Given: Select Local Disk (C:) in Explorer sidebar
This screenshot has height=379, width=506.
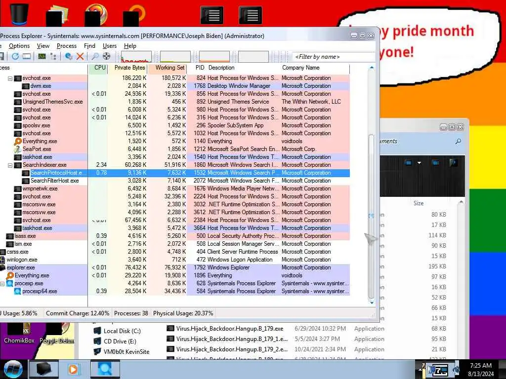Looking at the screenshot, I should click(x=117, y=331).
